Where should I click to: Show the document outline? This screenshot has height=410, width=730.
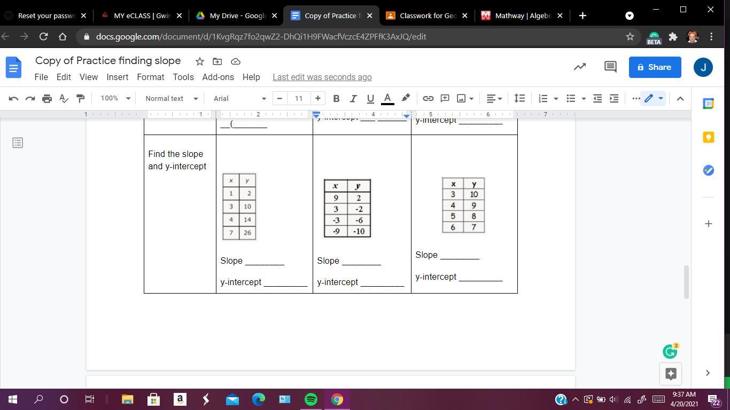click(18, 143)
